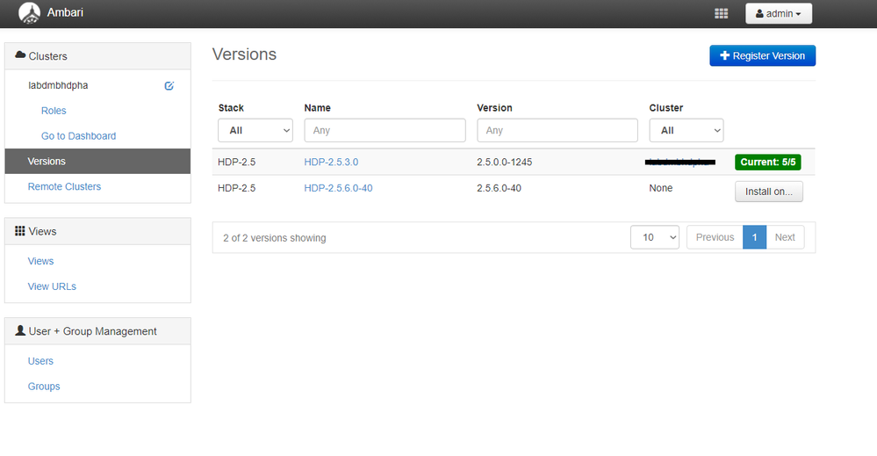Click the Install on... button
The height and width of the screenshot is (456, 877).
pyautogui.click(x=768, y=192)
